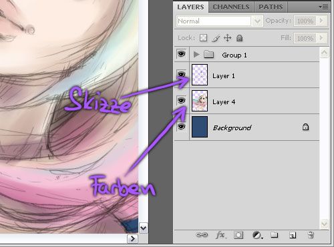Open the Fill slider arrow
Viewport: 334px width, 247px height.
click(x=321, y=38)
